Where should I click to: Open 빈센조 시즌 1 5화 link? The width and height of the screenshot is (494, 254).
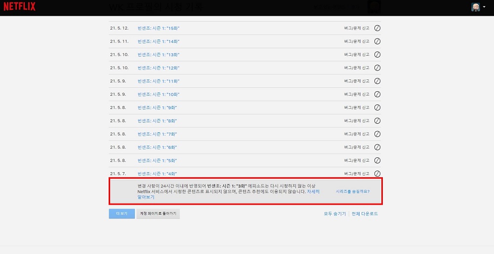(x=157, y=160)
